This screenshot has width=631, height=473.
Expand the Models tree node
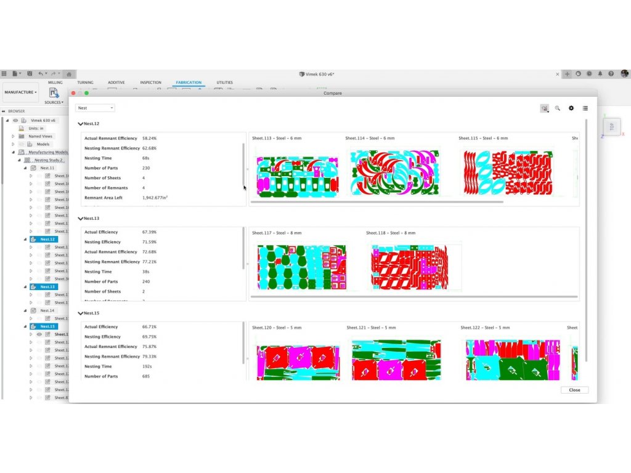point(13,144)
